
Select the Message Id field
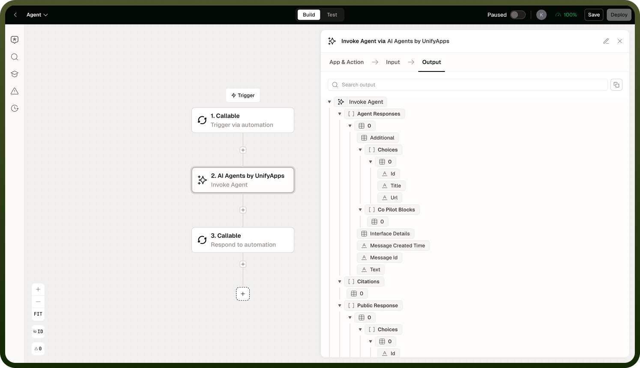[380, 258]
